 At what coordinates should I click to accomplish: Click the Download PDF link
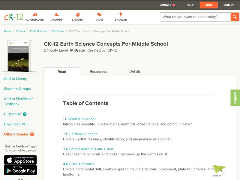tap(16, 124)
